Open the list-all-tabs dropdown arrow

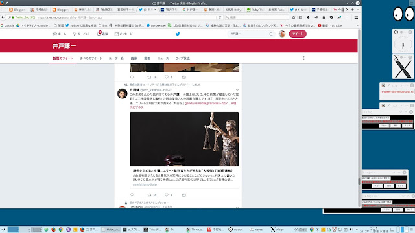(x=358, y=10)
